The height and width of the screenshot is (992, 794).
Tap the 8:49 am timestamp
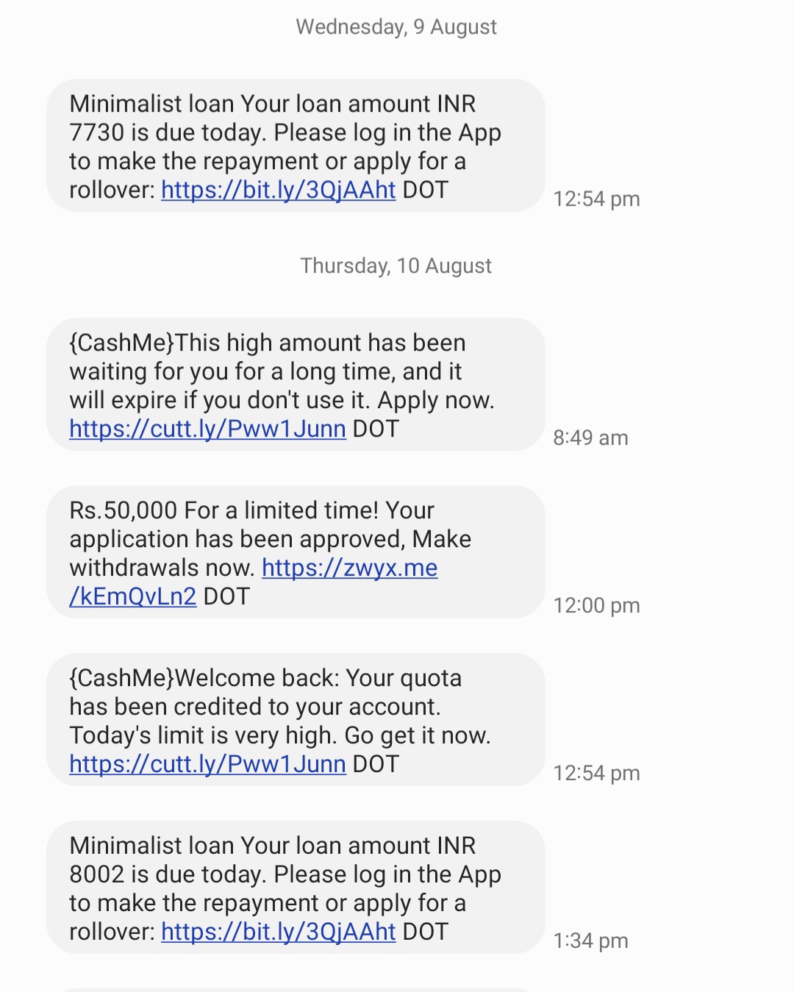point(590,438)
